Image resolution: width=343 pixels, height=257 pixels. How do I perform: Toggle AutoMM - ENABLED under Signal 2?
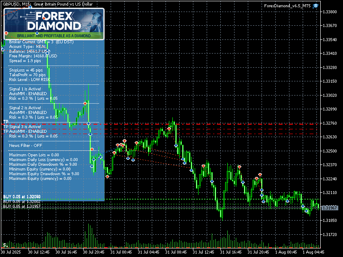coord(28,112)
